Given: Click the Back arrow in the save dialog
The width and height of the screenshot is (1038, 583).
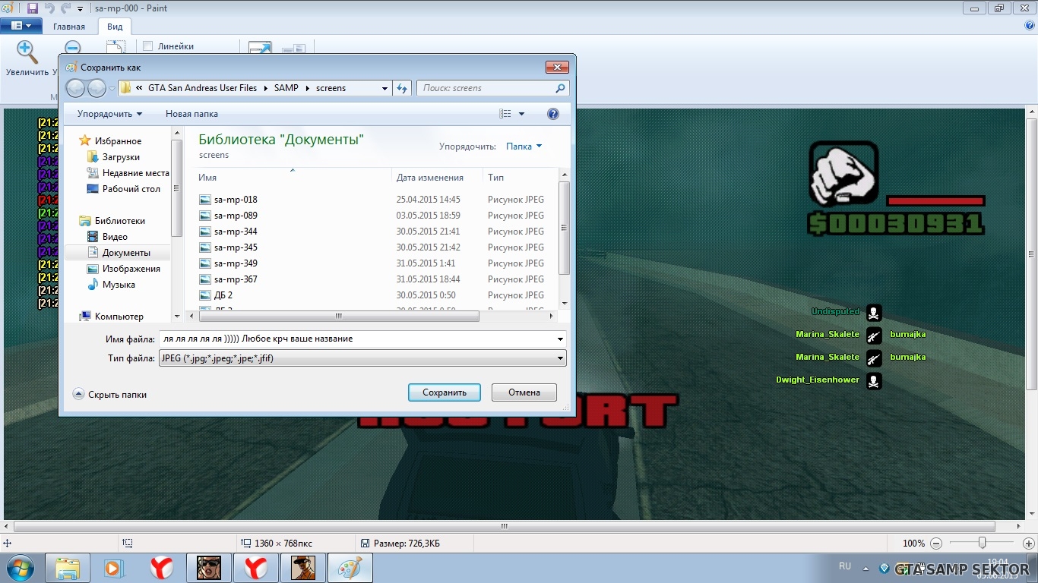Looking at the screenshot, I should click(x=76, y=88).
